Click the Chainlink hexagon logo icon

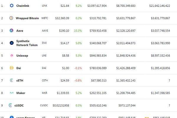click(x=12, y=6)
